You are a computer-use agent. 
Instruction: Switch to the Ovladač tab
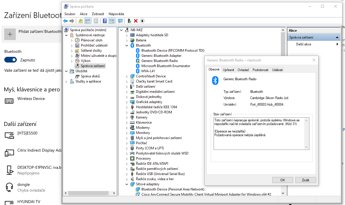click(x=243, y=70)
